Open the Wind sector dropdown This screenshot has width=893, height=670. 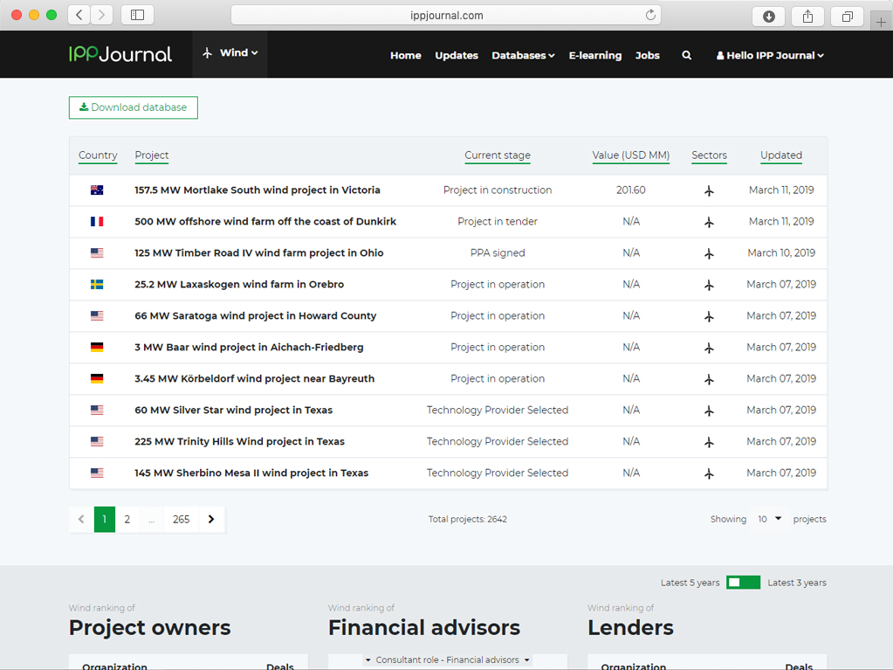pyautogui.click(x=230, y=53)
